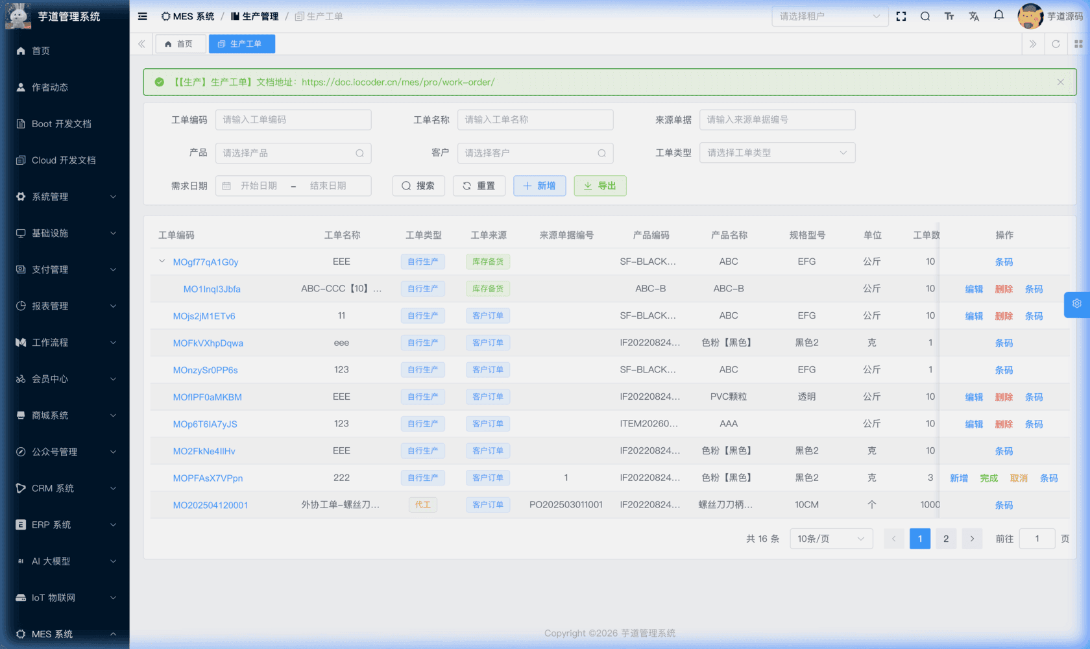Click the 新增 button in search form
Image resolution: width=1090 pixels, height=649 pixels.
coord(539,186)
